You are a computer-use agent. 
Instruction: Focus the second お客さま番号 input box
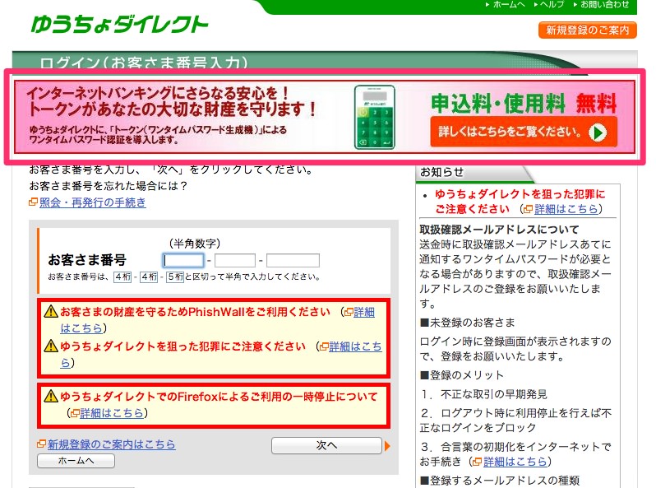click(x=235, y=260)
